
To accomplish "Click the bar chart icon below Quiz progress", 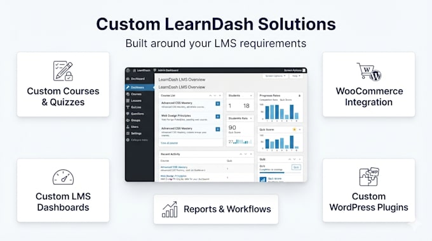I will [263, 179].
